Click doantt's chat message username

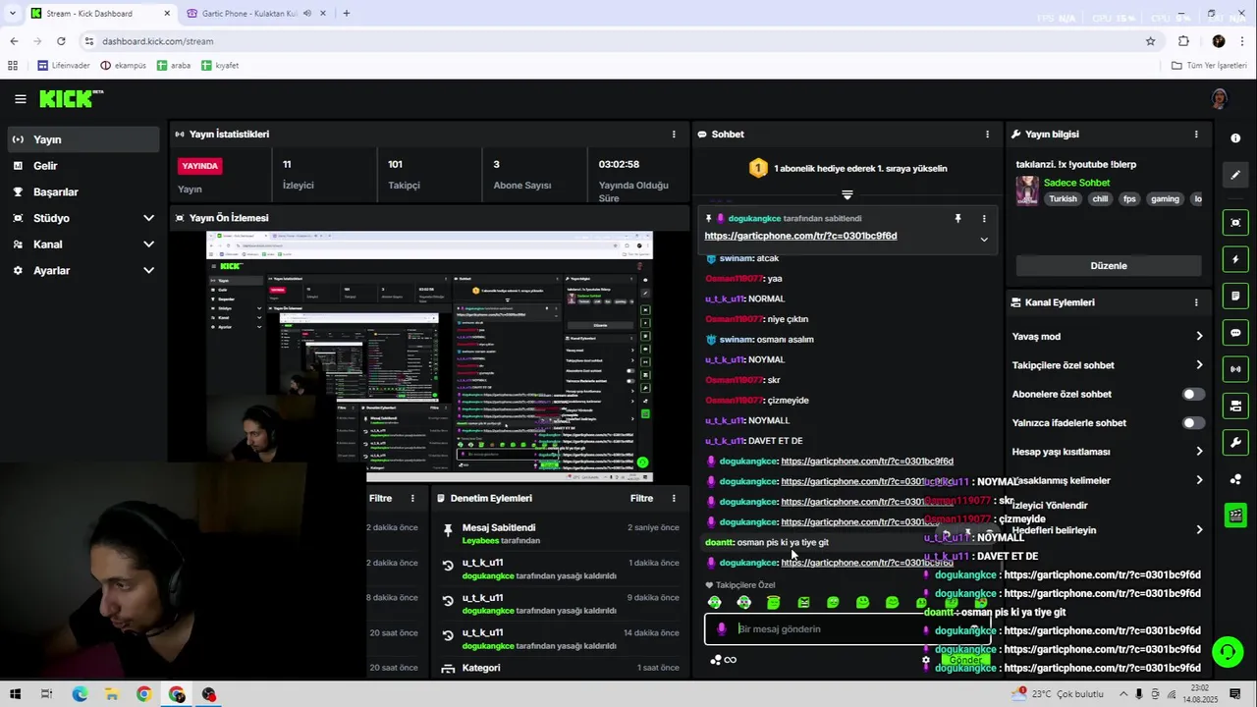click(x=719, y=542)
